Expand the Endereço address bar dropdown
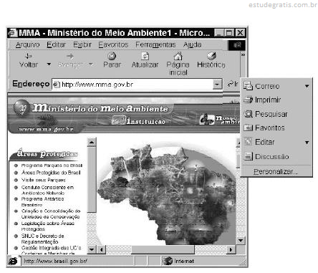The image size is (318, 273). [217, 85]
